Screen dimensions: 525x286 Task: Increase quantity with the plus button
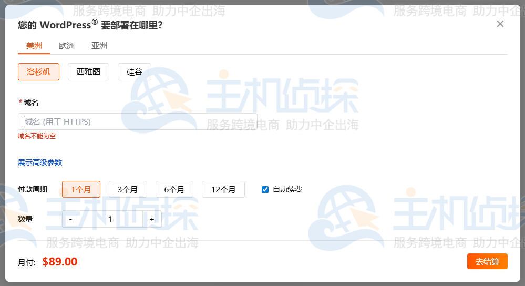(152, 219)
